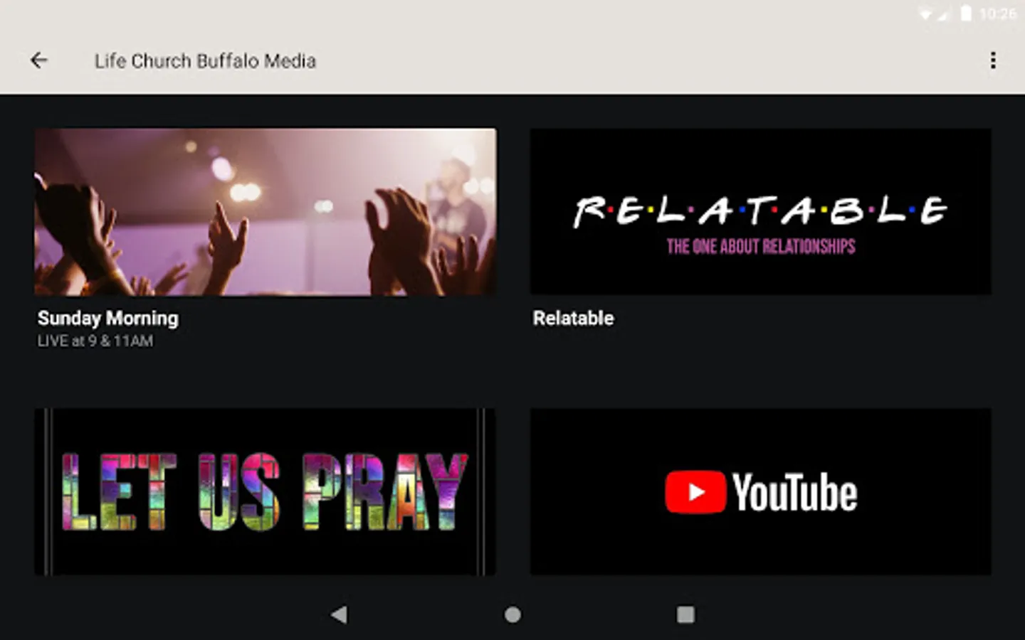Open the Sunday Morning worship thumbnail

[266, 212]
